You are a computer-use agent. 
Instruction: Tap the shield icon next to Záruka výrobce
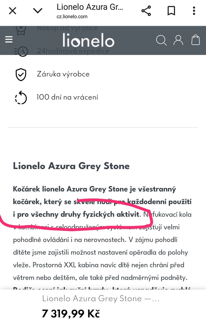click(x=21, y=74)
